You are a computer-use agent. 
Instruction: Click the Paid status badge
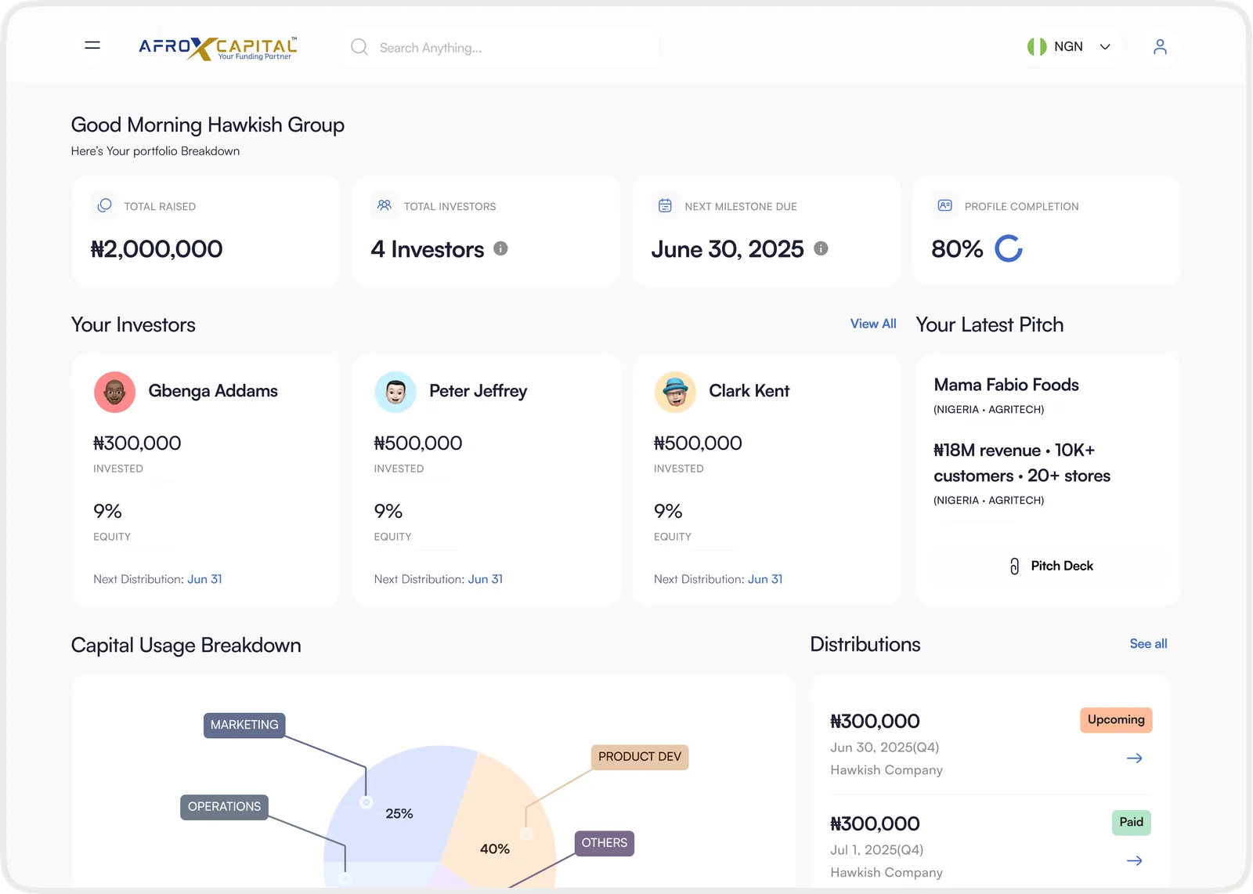coord(1132,822)
